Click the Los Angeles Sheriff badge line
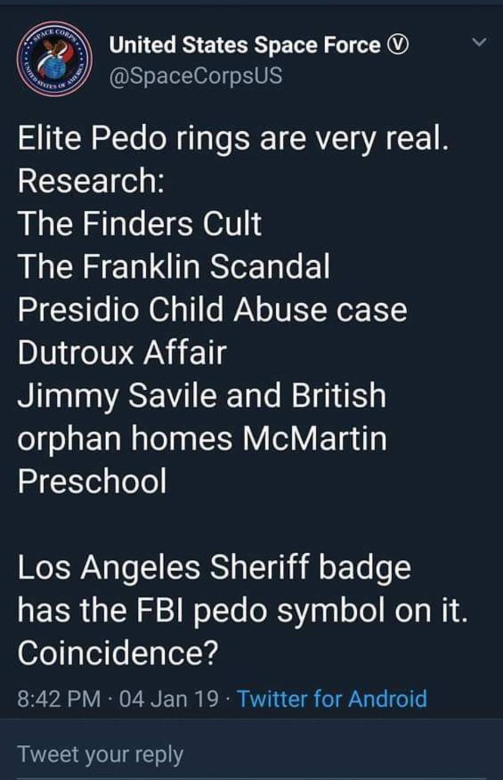503x780 pixels. (x=214, y=568)
